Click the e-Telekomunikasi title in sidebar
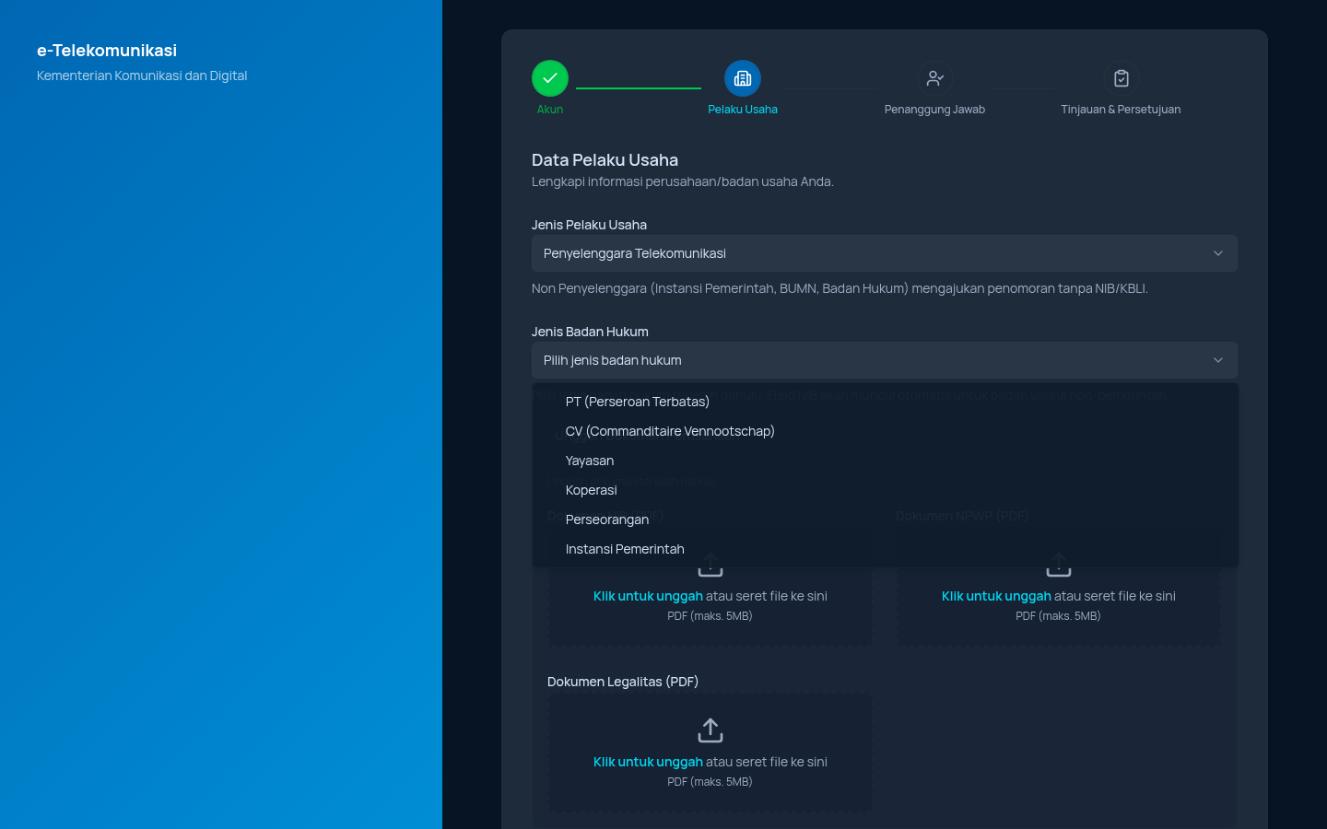This screenshot has width=1327, height=829. tap(107, 51)
